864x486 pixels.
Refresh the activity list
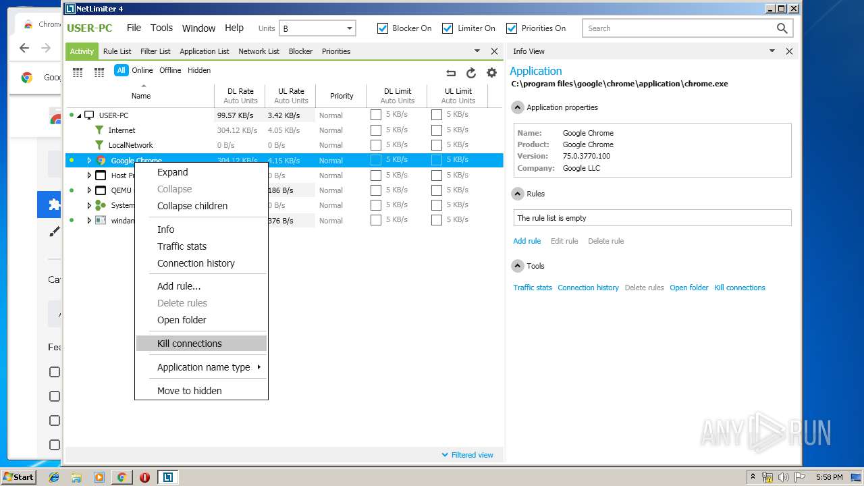(471, 73)
